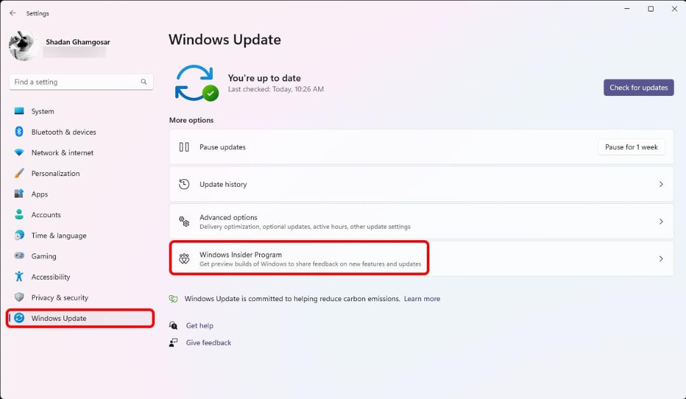Go to Gaming settings
The width and height of the screenshot is (686, 399).
(81, 256)
